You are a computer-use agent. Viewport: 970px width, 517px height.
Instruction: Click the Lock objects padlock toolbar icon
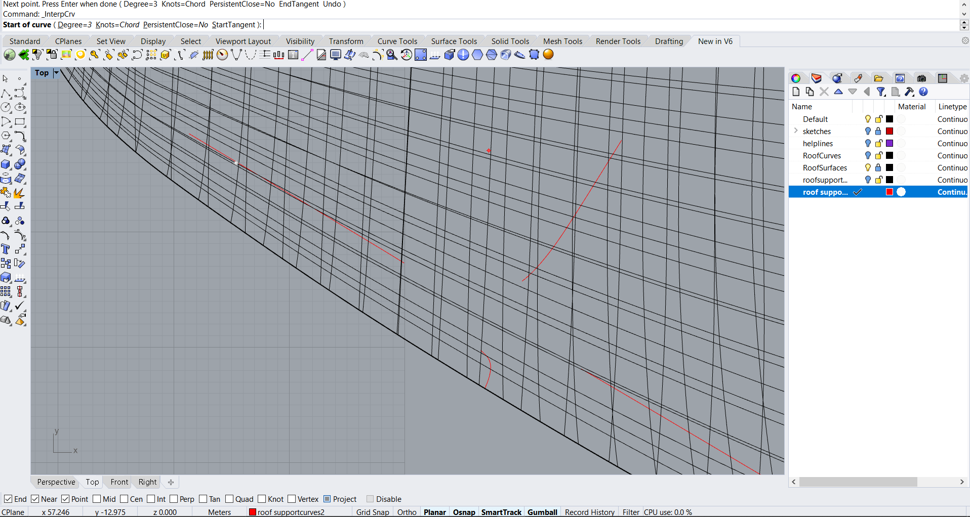tap(52, 55)
